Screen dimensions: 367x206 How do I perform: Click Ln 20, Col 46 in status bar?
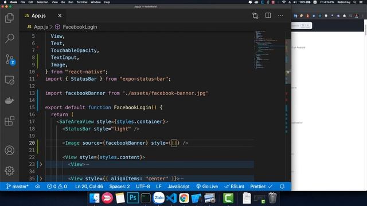(89, 187)
